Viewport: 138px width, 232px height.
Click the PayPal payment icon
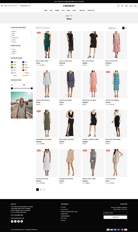tap(126, 229)
